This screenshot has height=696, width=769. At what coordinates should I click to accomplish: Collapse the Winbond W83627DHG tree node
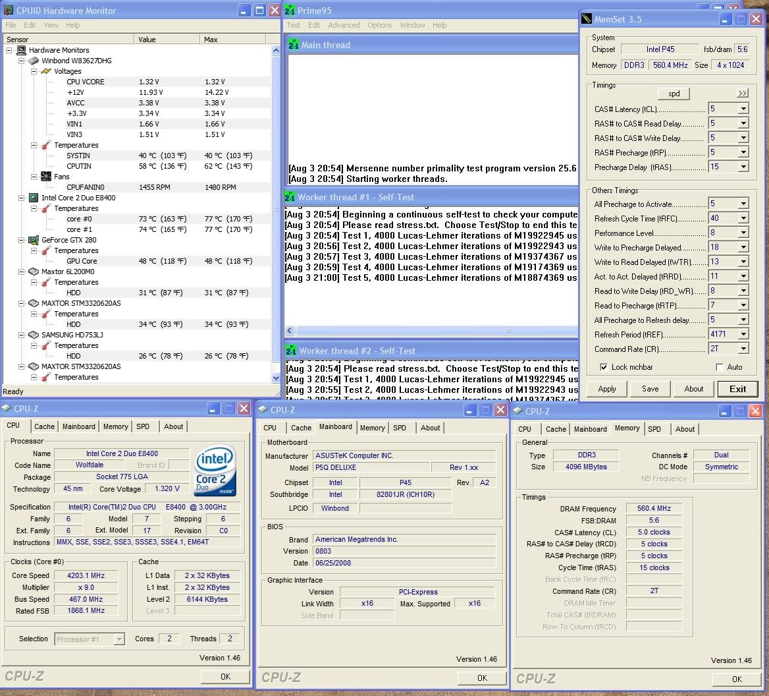[x=21, y=61]
